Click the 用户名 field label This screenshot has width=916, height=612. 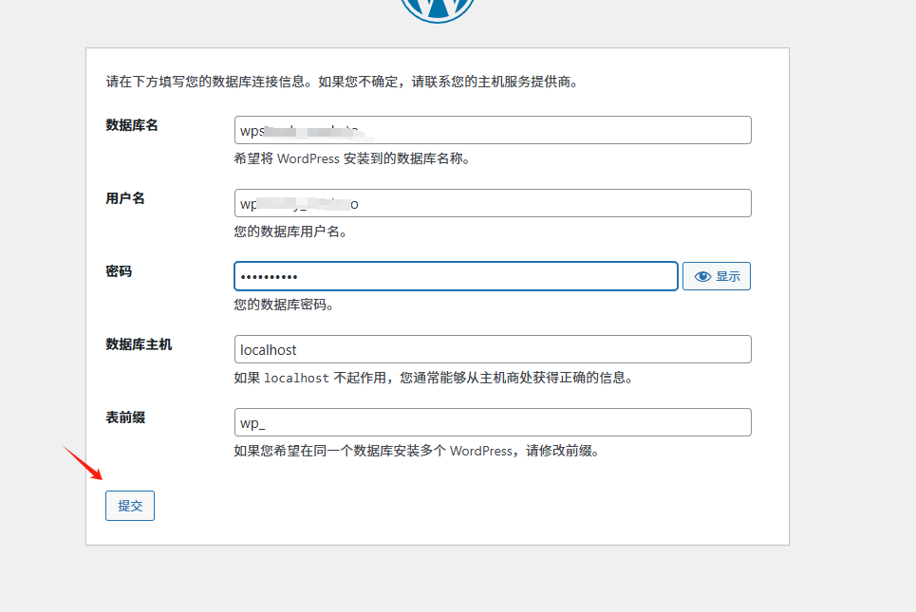pyautogui.click(x=125, y=198)
